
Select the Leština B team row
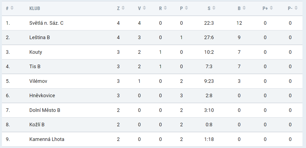[x=152, y=37]
